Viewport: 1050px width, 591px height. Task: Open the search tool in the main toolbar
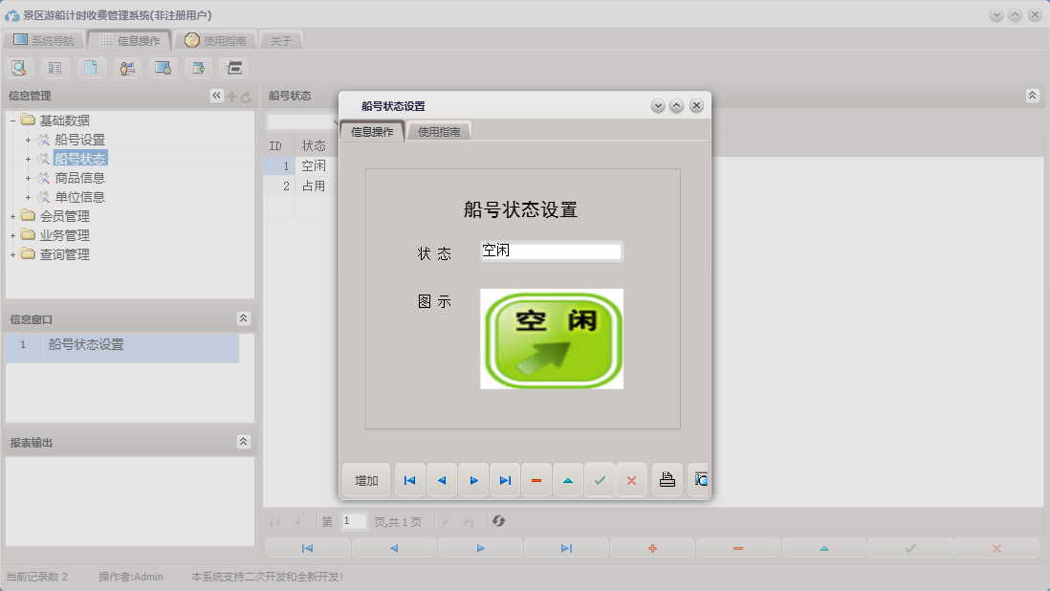18,67
